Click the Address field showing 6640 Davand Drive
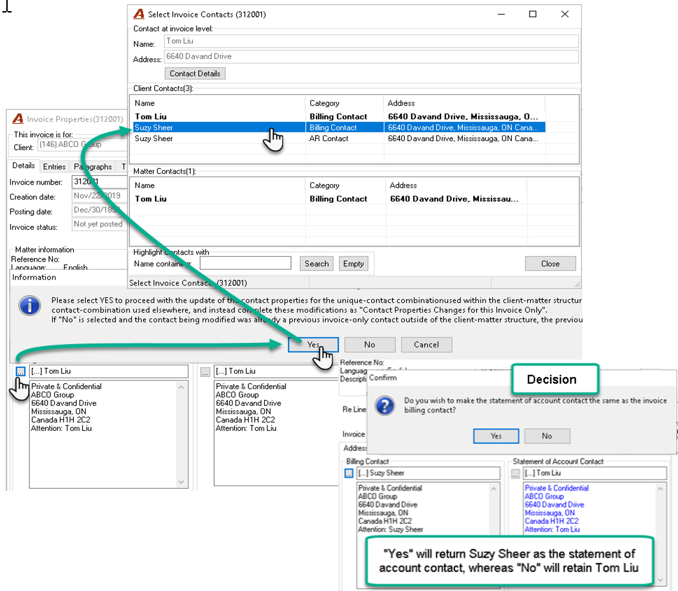This screenshot has width=678, height=591. pyautogui.click(x=371, y=56)
